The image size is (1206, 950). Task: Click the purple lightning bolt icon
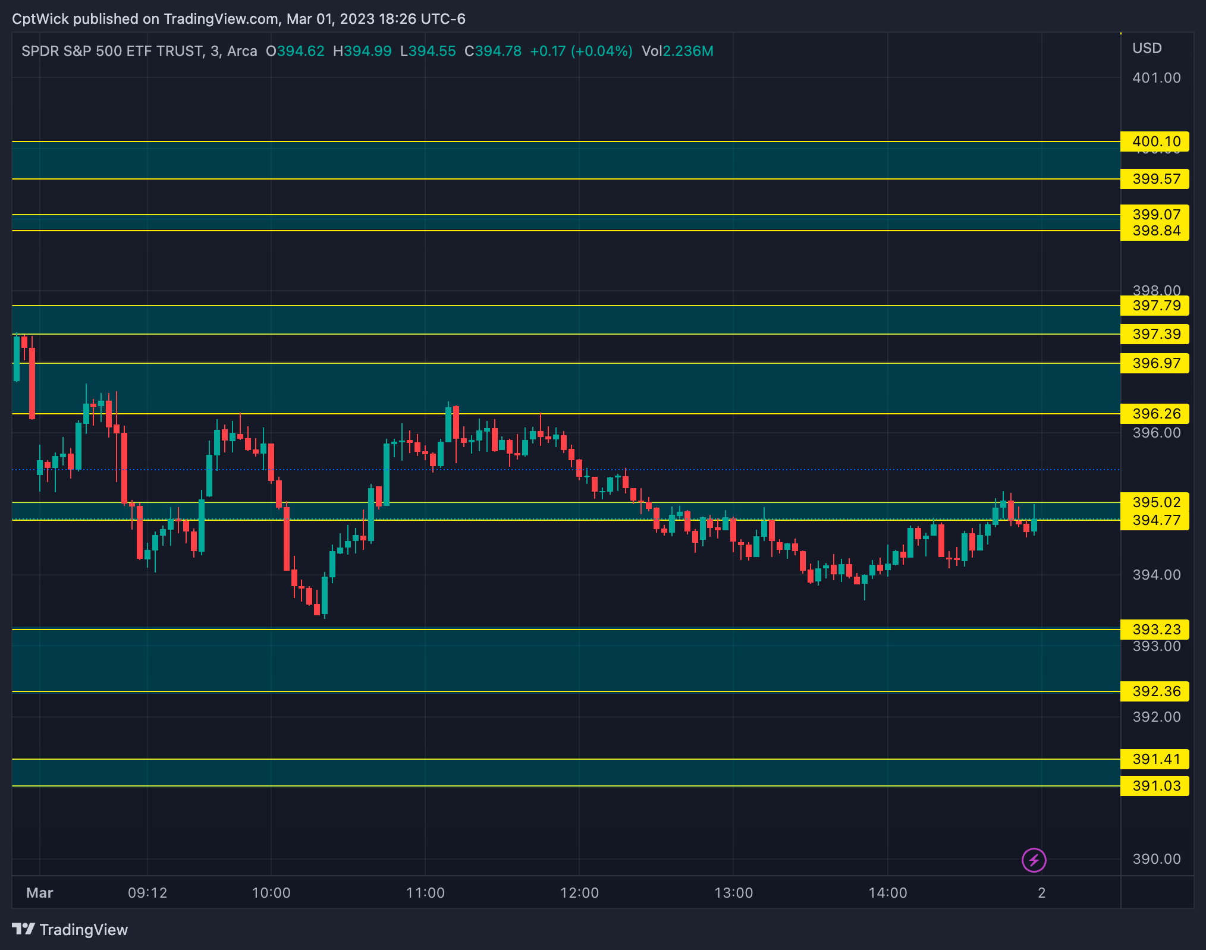pyautogui.click(x=1034, y=860)
